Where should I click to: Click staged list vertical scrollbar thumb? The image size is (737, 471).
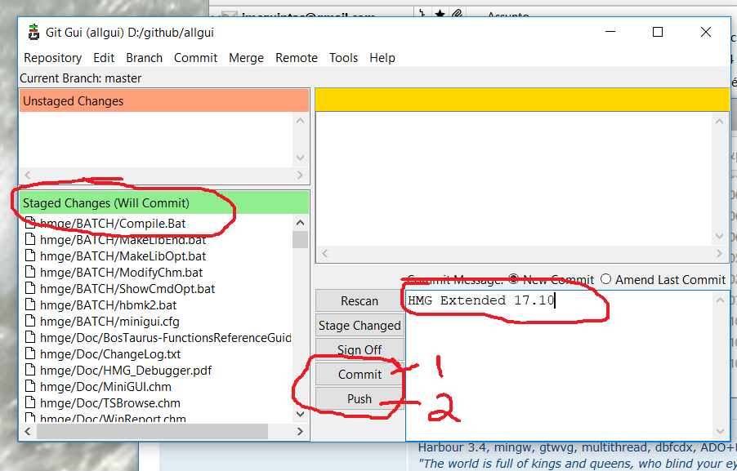[x=300, y=239]
